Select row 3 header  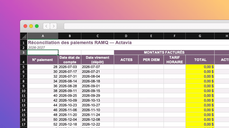tap(24, 52)
